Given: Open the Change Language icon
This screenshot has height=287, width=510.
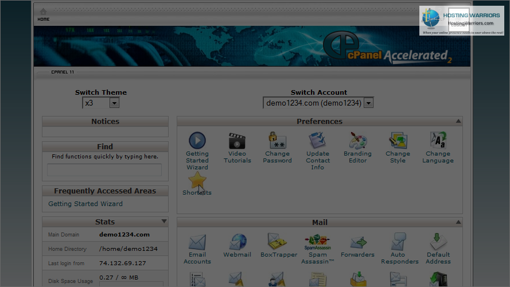Looking at the screenshot, I should click(x=438, y=141).
